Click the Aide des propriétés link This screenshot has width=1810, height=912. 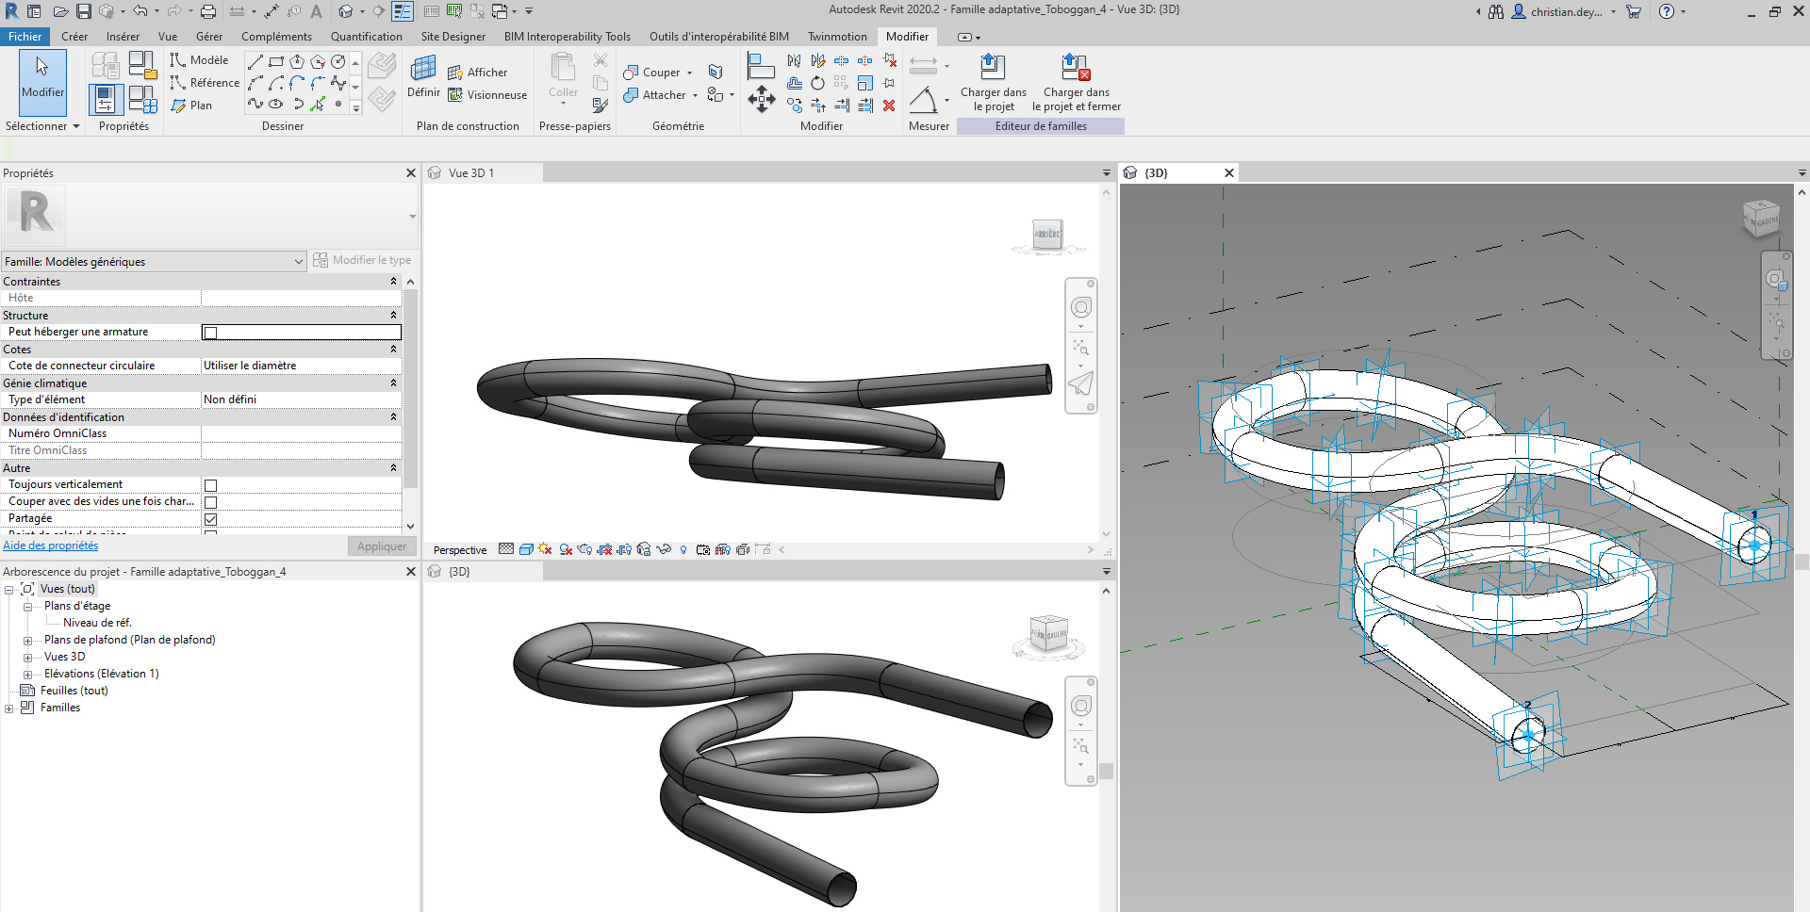[x=51, y=546]
